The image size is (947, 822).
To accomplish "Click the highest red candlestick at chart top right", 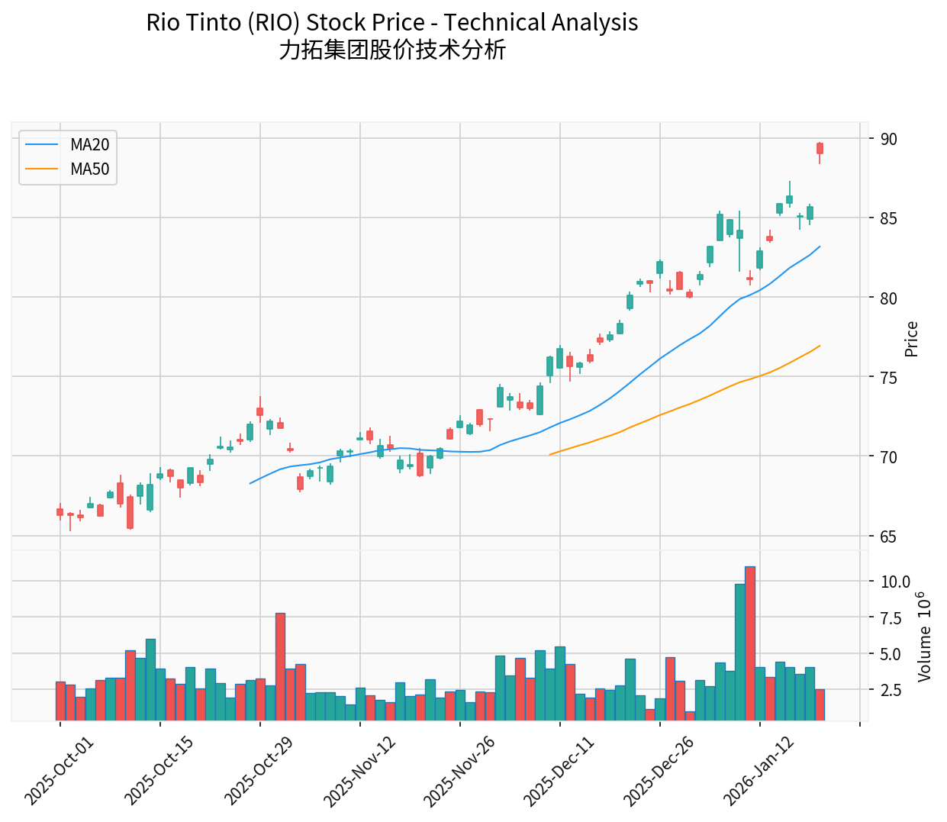I will coord(820,149).
